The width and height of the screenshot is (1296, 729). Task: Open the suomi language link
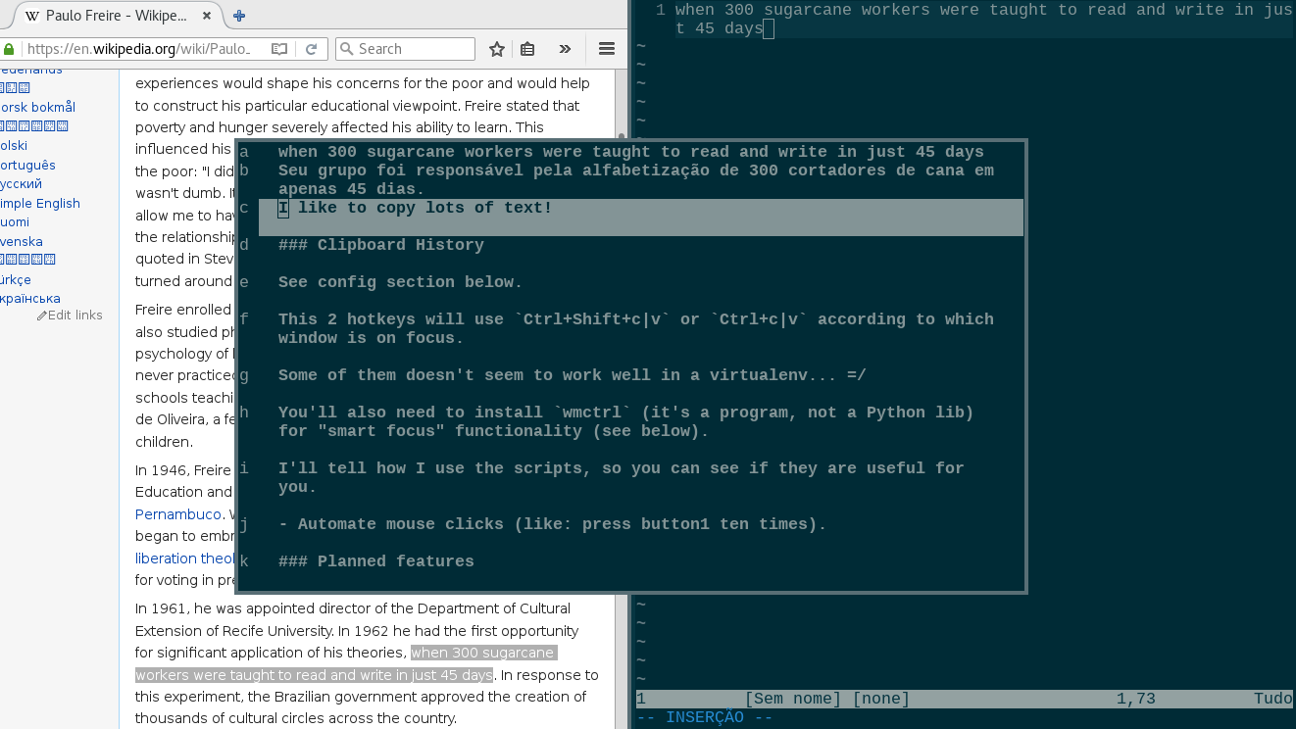click(15, 221)
